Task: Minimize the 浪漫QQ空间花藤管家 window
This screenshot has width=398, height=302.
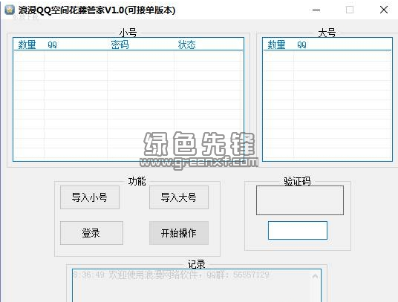Action: point(316,10)
